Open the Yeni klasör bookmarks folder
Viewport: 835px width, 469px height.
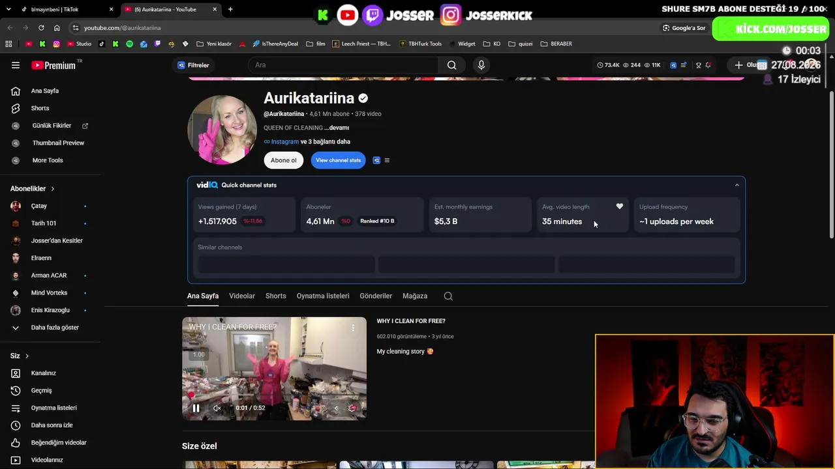tap(213, 44)
